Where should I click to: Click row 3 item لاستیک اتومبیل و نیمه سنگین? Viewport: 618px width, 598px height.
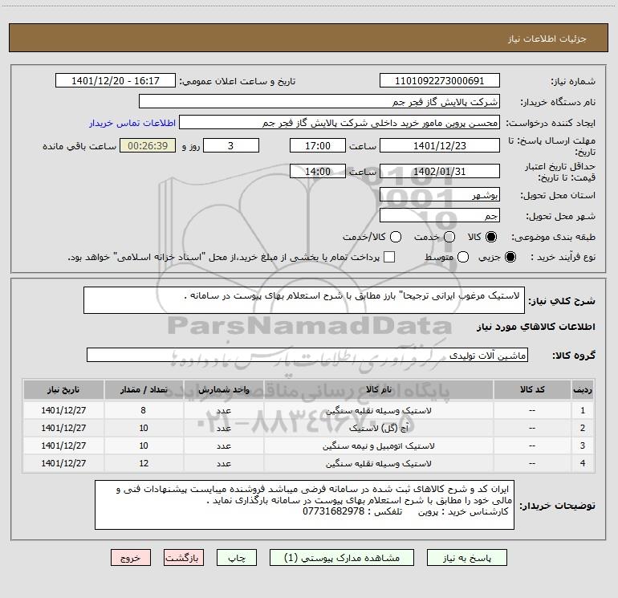coord(378,445)
